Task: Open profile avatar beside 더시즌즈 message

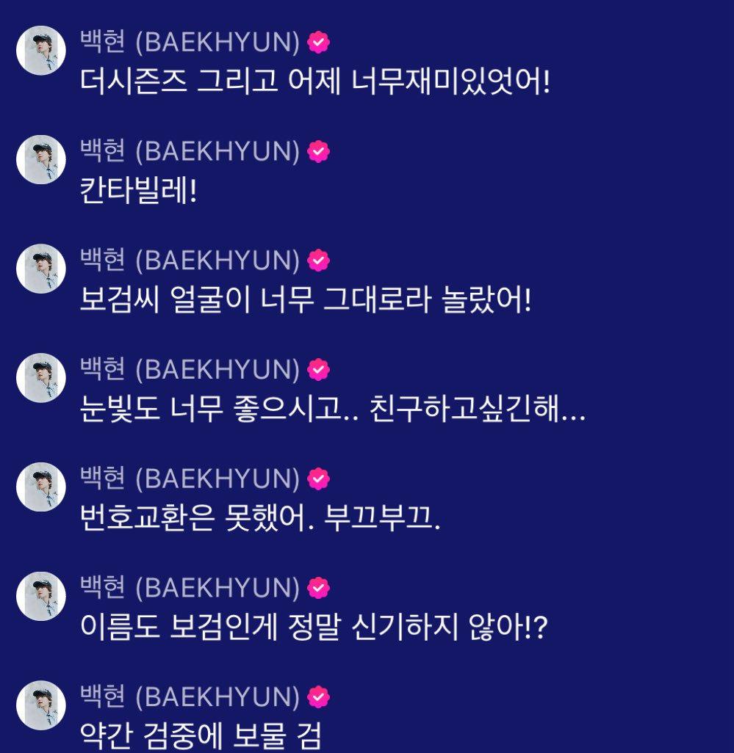Action: (41, 51)
